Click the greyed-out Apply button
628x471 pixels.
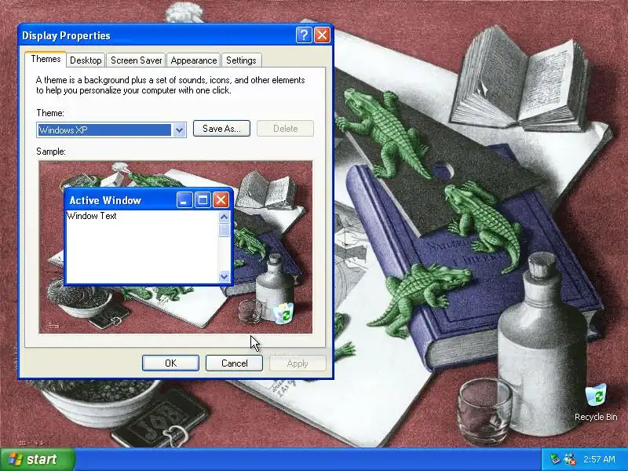click(298, 363)
